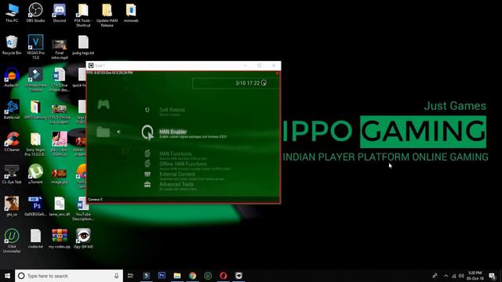Click the network icon in system tray

[453, 276]
